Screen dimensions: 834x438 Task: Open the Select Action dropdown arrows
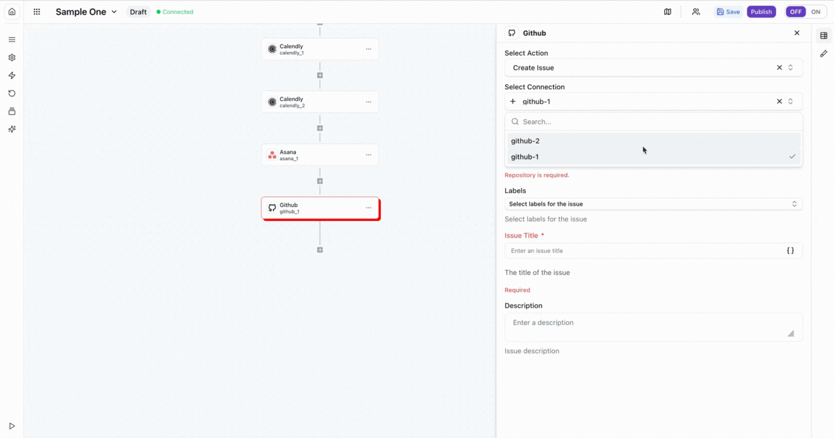coord(790,68)
